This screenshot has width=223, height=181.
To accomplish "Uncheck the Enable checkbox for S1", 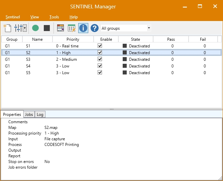I will pyautogui.click(x=100, y=46).
